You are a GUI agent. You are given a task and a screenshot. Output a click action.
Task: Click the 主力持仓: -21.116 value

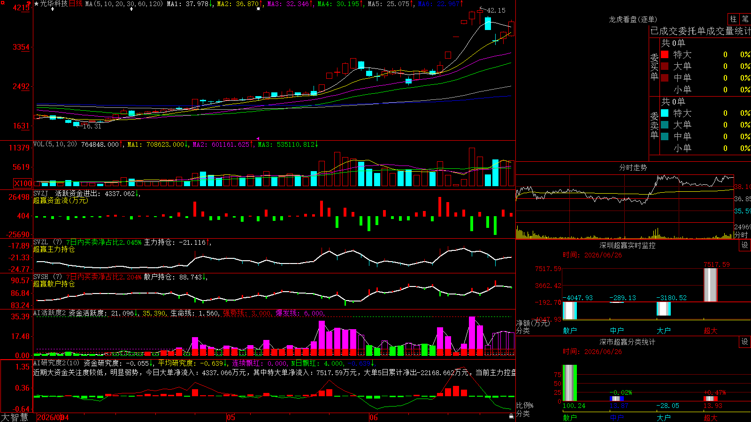pyautogui.click(x=177, y=242)
